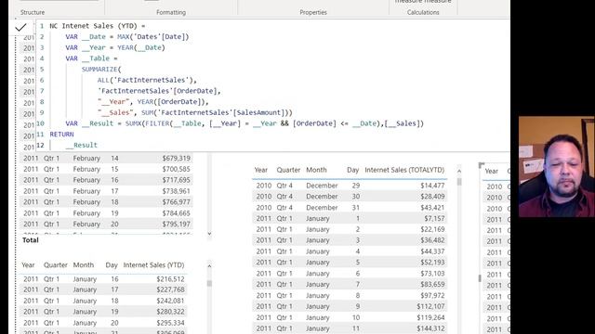Select the $766,977 value for February 18
Image resolution: width=595 pixels, height=334 pixels.
[x=177, y=202]
